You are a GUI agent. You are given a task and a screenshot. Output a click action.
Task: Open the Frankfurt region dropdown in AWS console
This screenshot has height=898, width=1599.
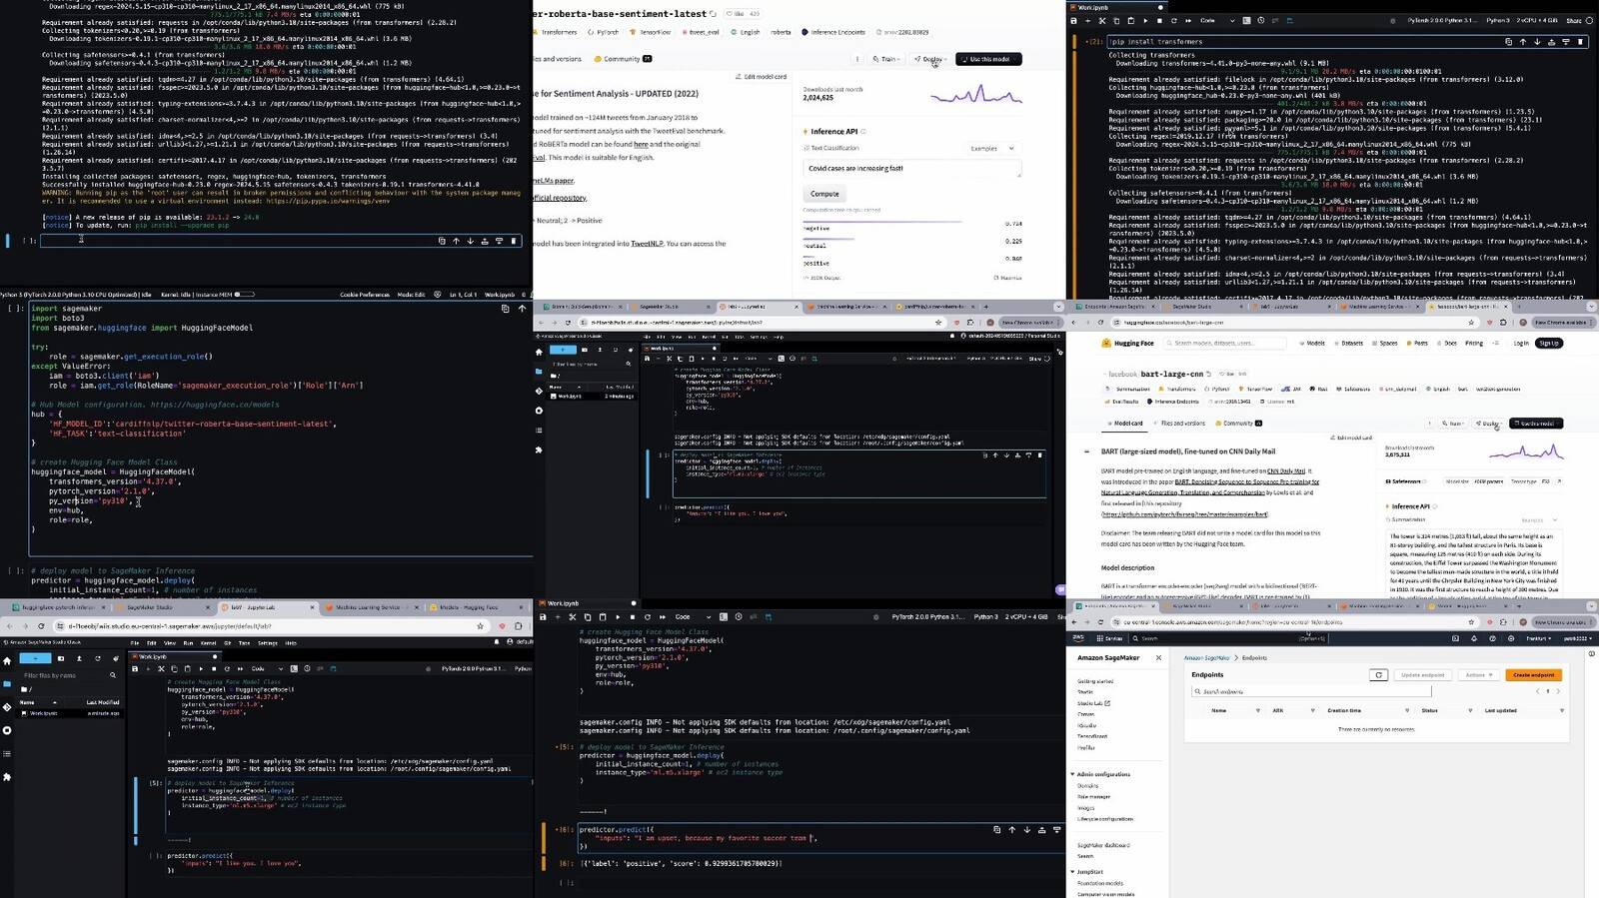click(1538, 638)
